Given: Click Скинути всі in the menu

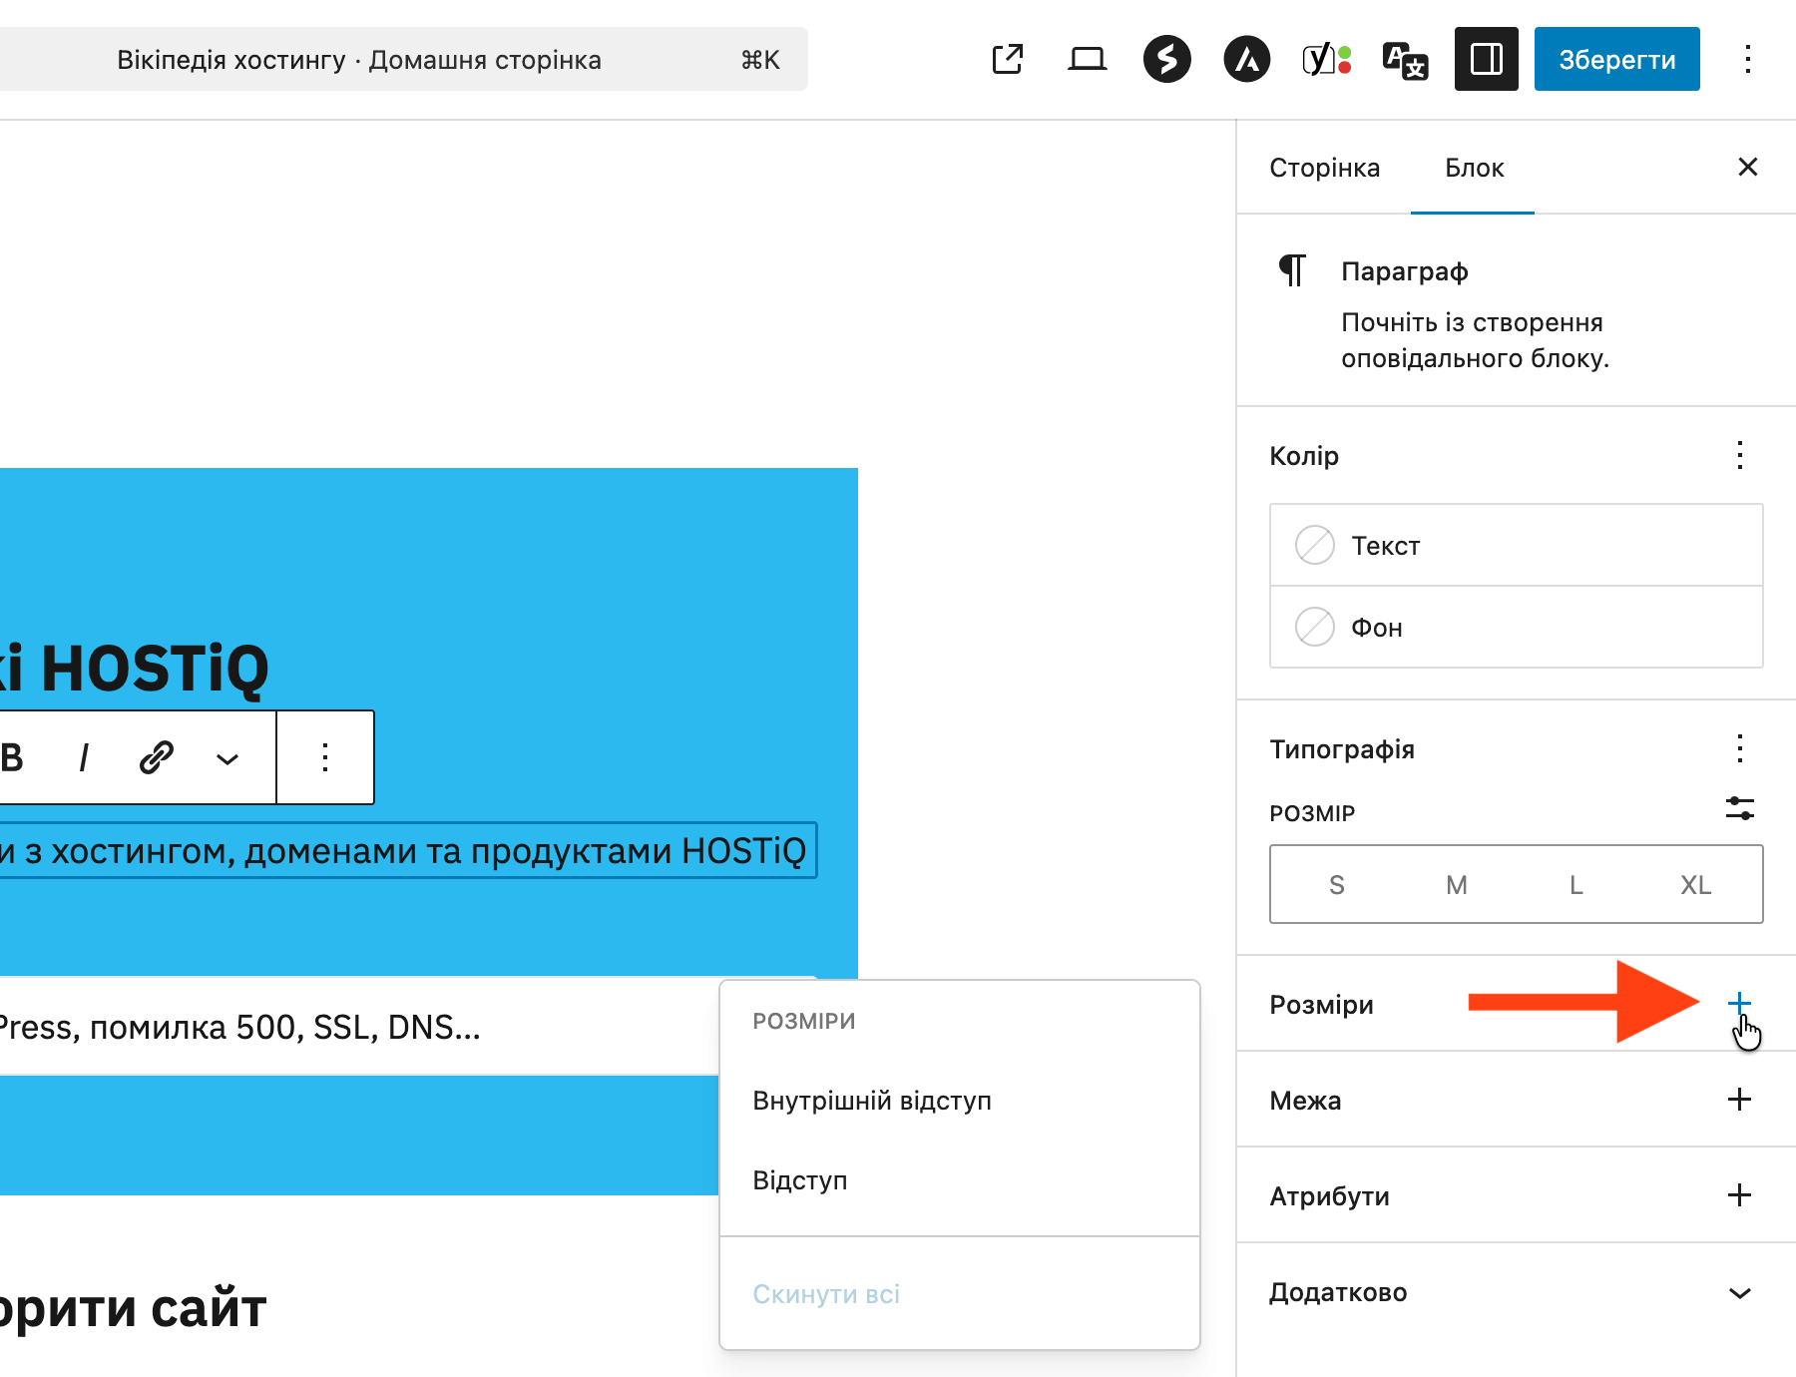Looking at the screenshot, I should point(959,1294).
